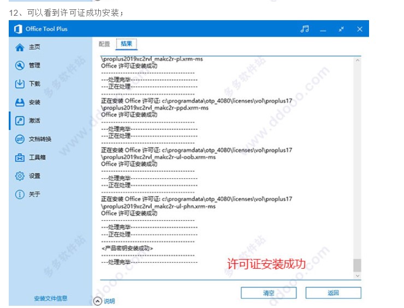Screen dimensions: 404x308
Task: Select the 下载 download icon
Action: (x=20, y=84)
